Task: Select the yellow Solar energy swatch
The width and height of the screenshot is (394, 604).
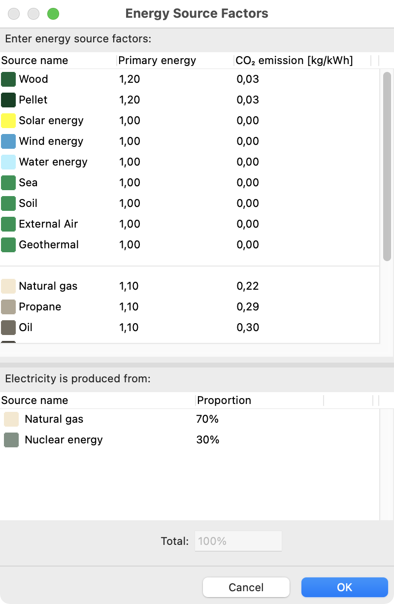Action: coord(8,121)
